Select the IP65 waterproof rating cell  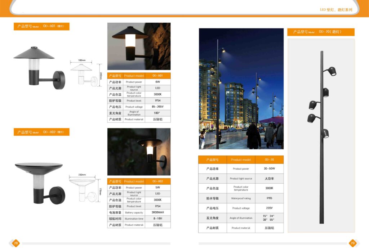pyautogui.click(x=269, y=198)
